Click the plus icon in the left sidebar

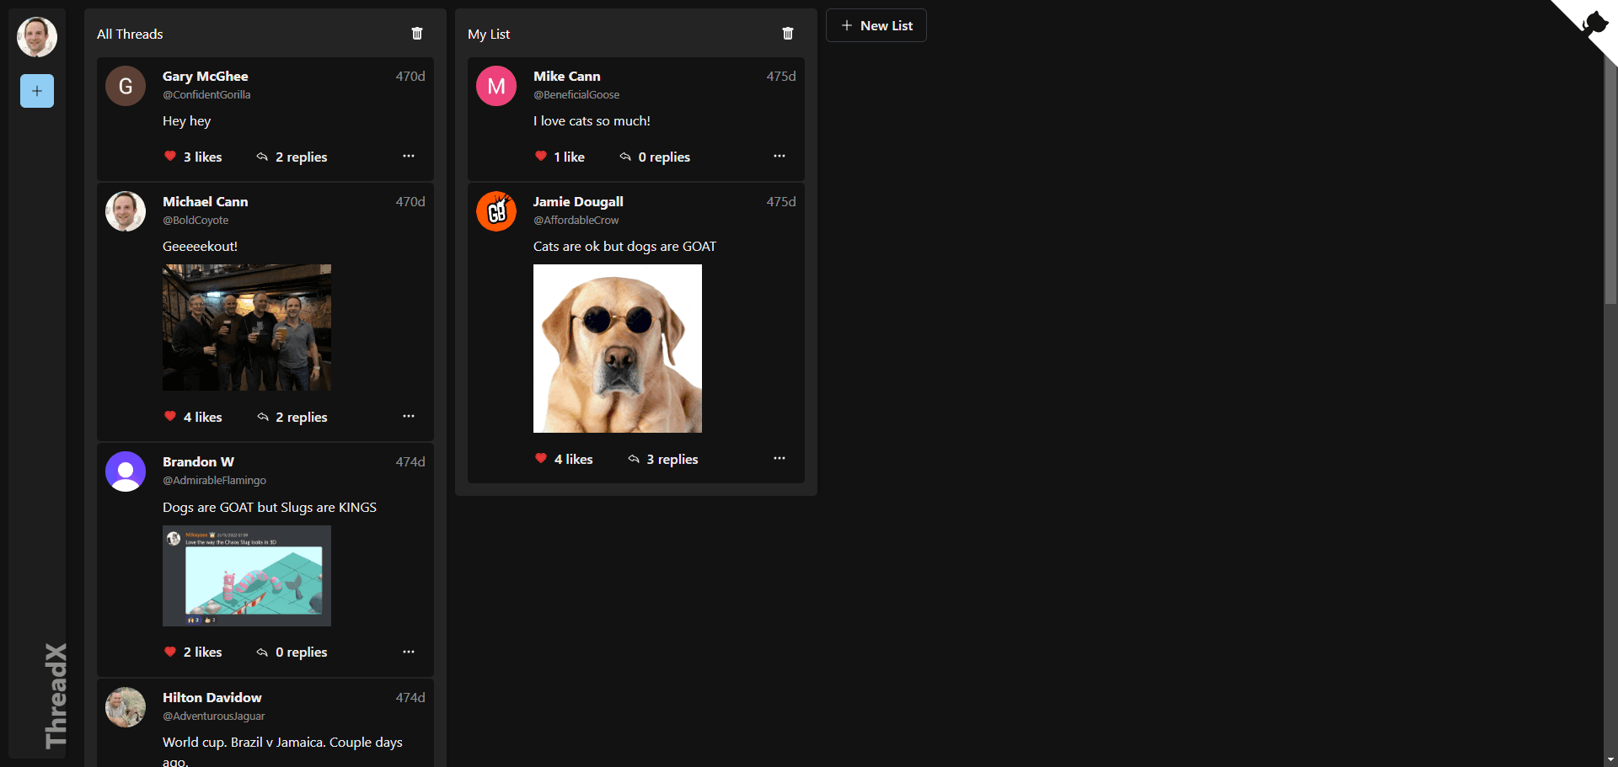coord(36,91)
